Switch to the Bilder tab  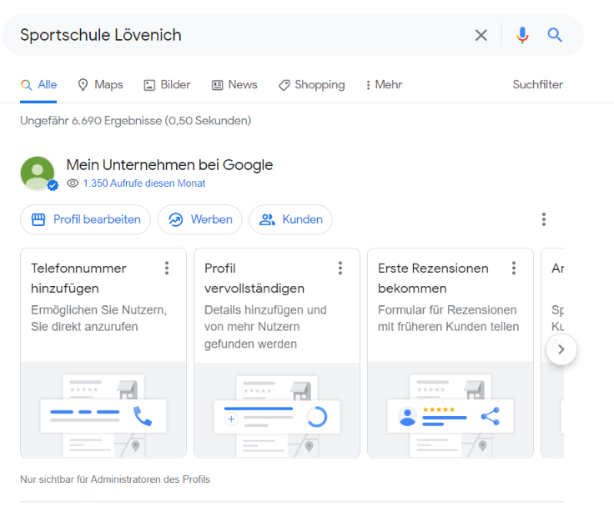point(167,84)
